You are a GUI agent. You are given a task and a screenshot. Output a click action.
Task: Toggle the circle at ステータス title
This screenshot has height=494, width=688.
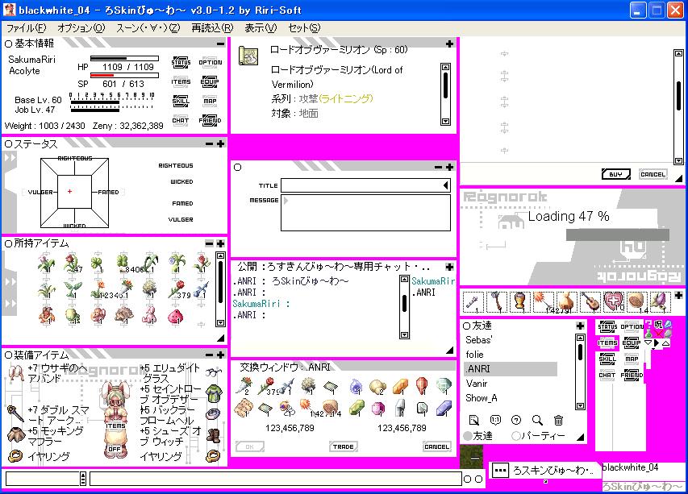[x=8, y=143]
